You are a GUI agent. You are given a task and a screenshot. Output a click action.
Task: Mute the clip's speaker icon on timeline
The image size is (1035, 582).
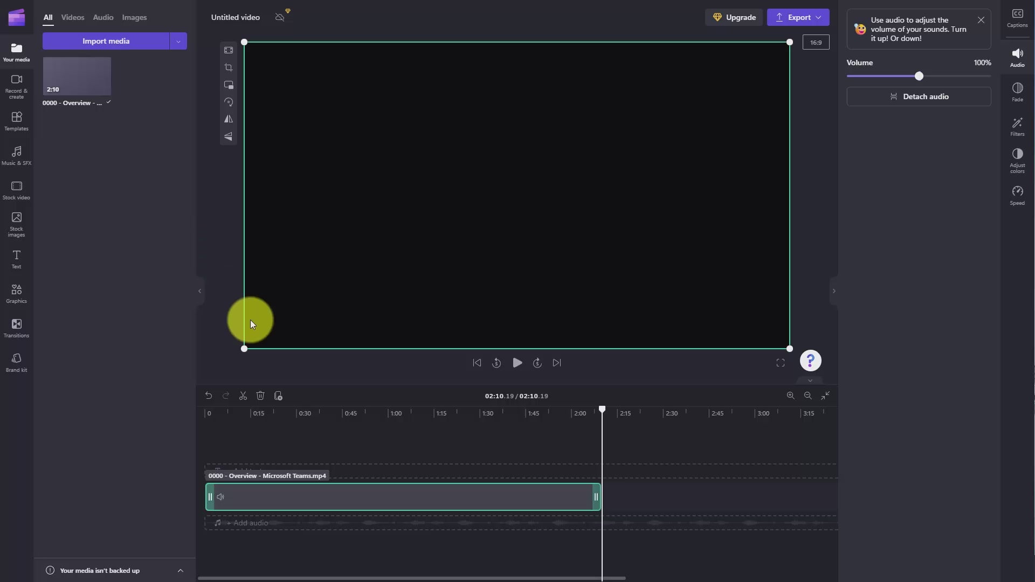220,497
